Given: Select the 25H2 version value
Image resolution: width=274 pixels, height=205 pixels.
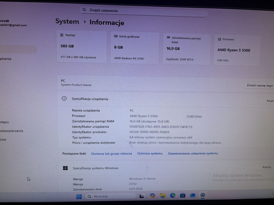Looking at the screenshot, I should [x=133, y=184].
